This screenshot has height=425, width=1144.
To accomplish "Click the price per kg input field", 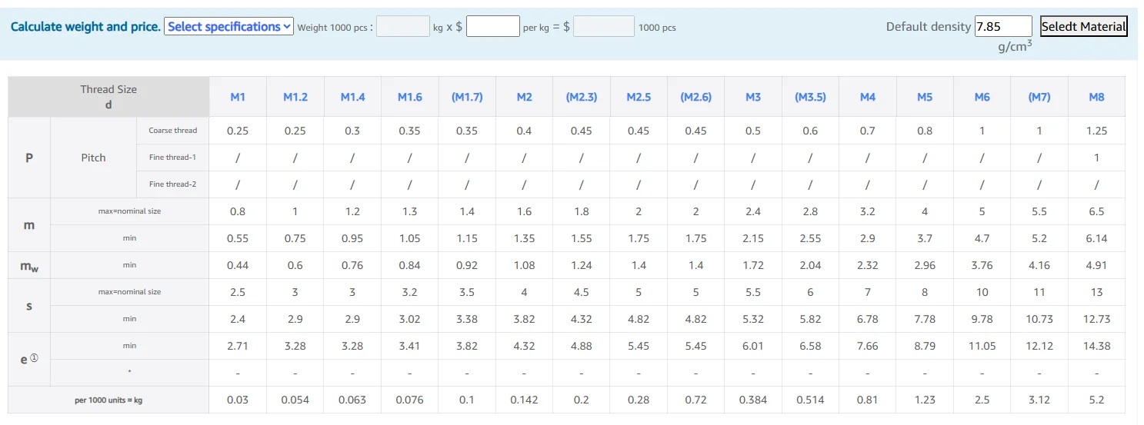I will click(x=492, y=27).
